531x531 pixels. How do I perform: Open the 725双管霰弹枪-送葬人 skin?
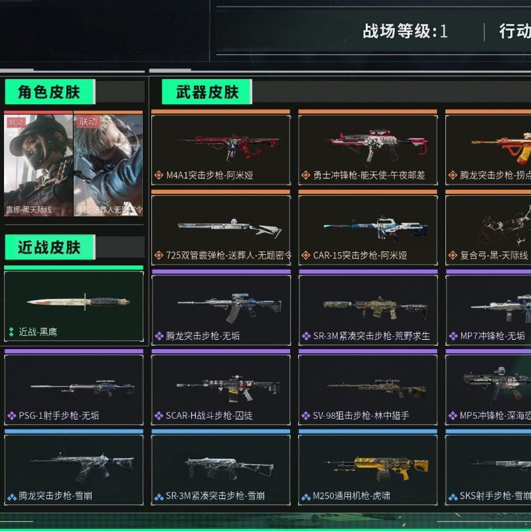click(x=221, y=230)
